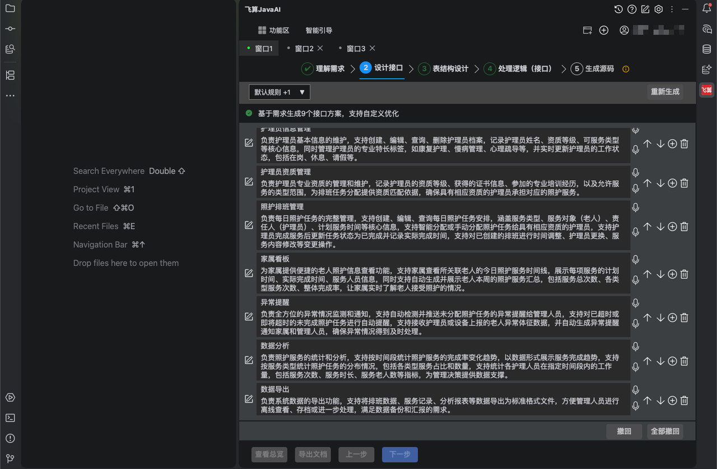Show more tool windows via left ellipsis
The image size is (717, 469).
(x=10, y=96)
